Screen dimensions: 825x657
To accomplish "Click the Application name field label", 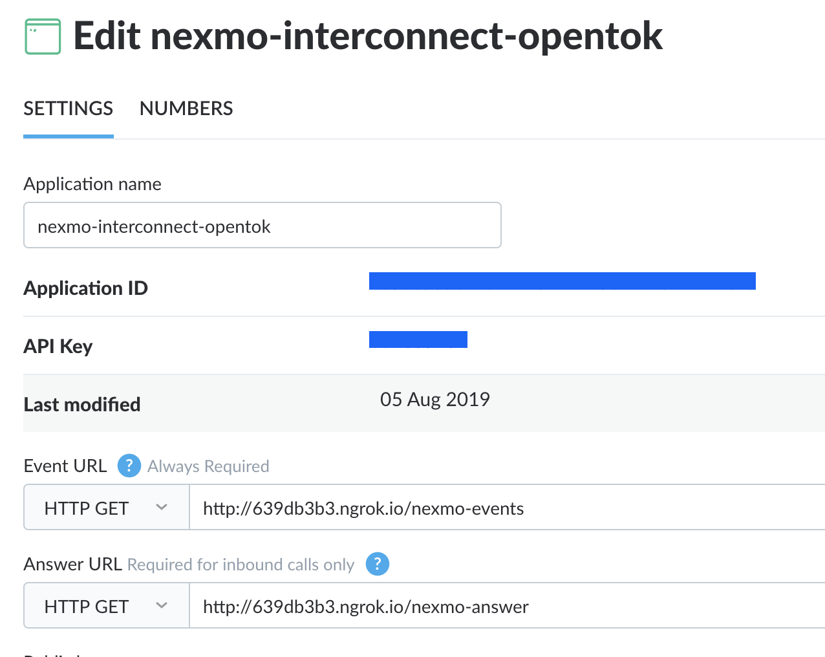I will [x=92, y=184].
